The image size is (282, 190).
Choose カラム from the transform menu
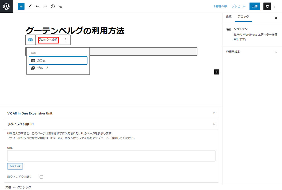[x=58, y=60]
